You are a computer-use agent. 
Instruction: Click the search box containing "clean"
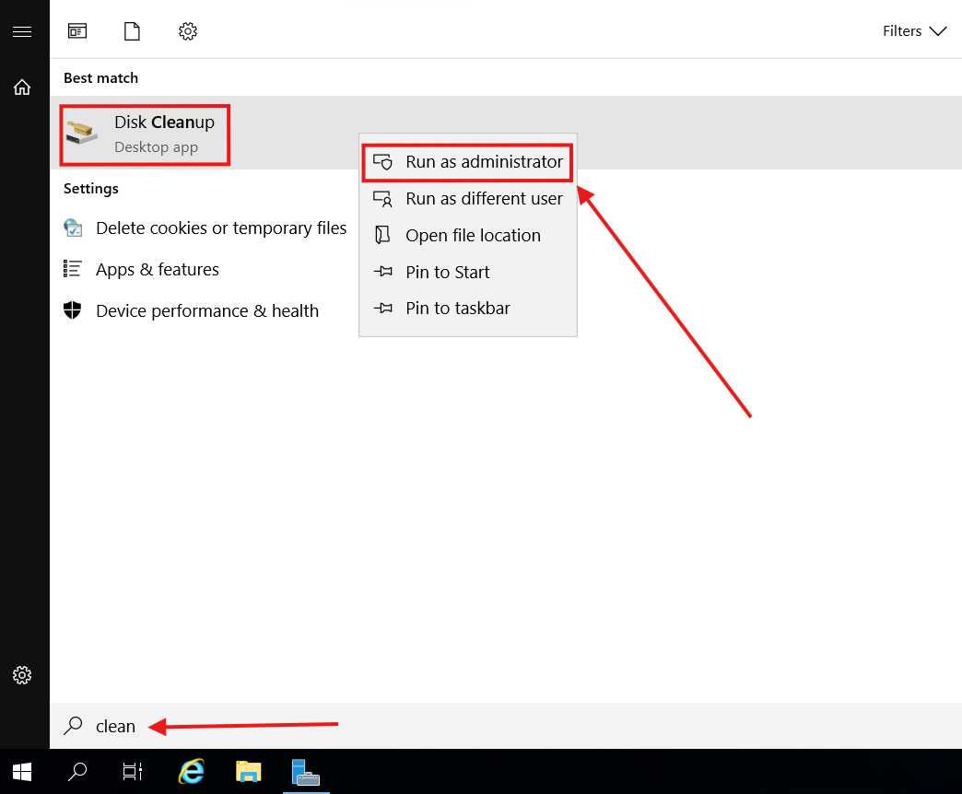point(369,727)
